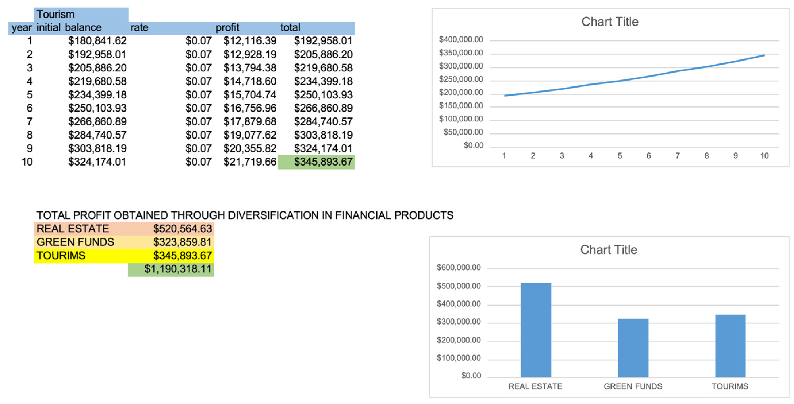Click the GREEN FUNDS bar in chart
794x404 pixels.
pos(633,348)
